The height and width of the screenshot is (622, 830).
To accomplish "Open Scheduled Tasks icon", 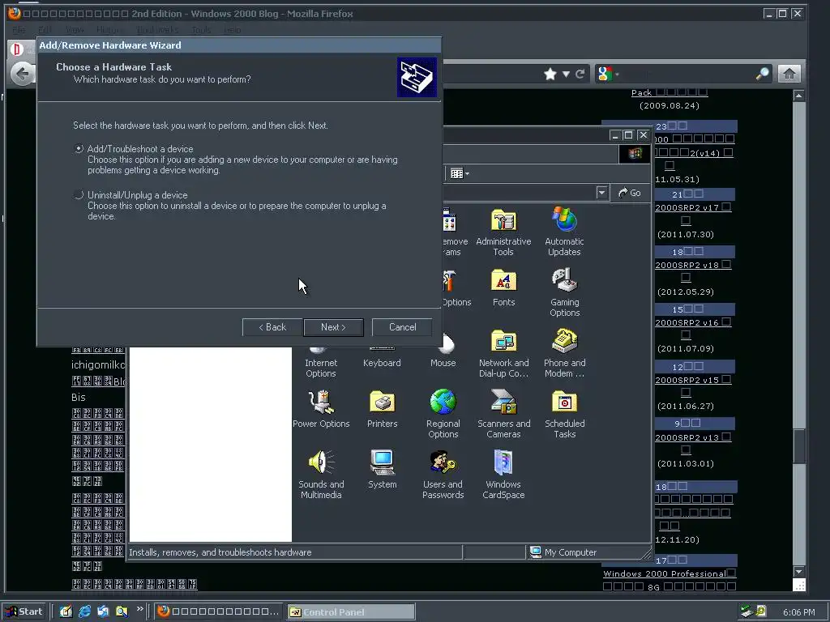I will click(x=564, y=414).
